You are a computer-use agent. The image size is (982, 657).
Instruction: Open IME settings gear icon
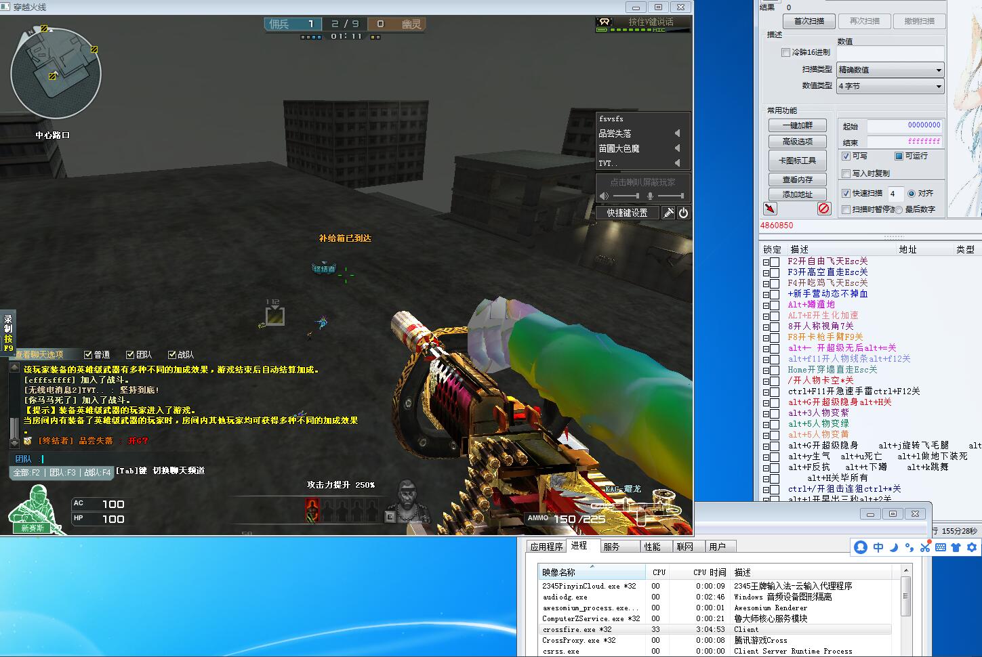(x=972, y=547)
